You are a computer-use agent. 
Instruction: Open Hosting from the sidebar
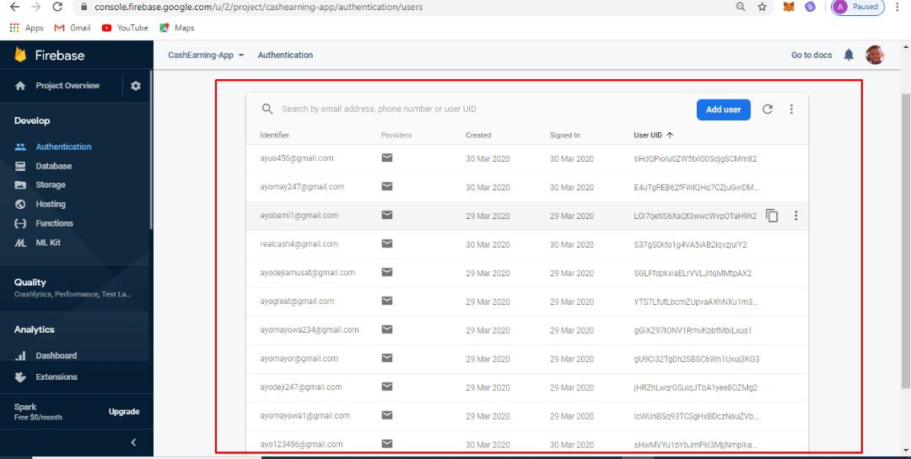pyautogui.click(x=50, y=204)
